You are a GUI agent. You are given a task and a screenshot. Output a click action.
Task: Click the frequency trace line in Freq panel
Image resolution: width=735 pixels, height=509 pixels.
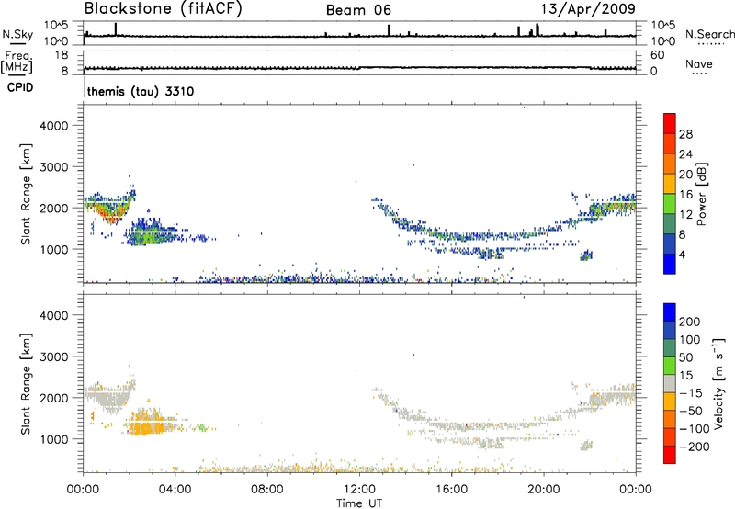(359, 68)
